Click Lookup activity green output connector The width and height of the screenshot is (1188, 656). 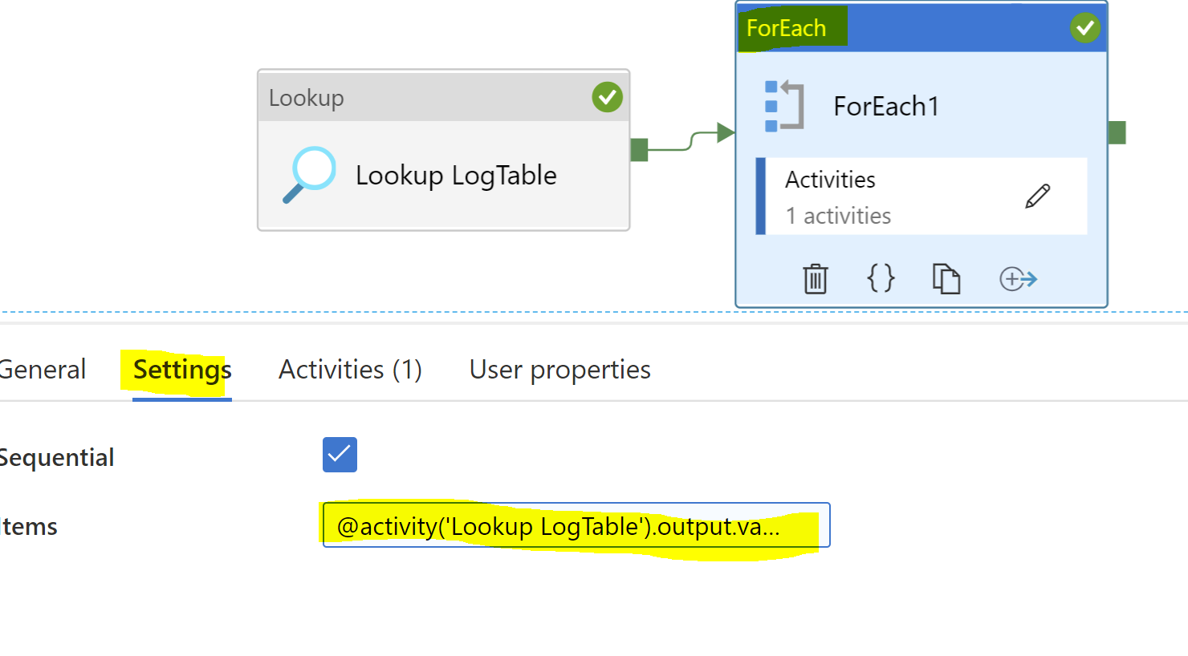point(639,149)
